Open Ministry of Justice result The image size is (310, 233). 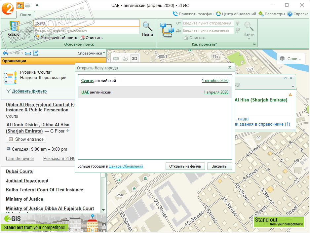pyautogui.click(x=24, y=199)
